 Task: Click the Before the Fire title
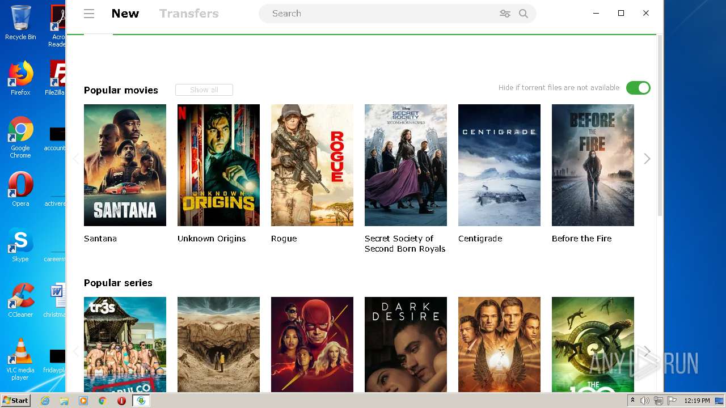coord(581,239)
